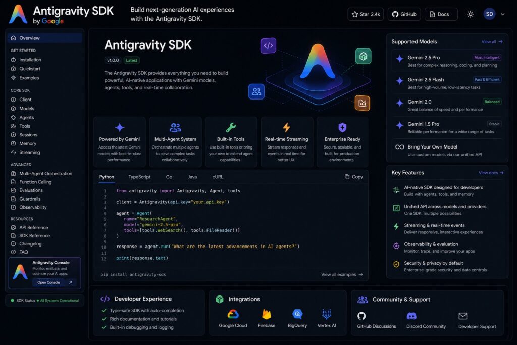Click the FAQ question mark icon
Screen dimensions: 517x345
pyautogui.click(x=13, y=252)
